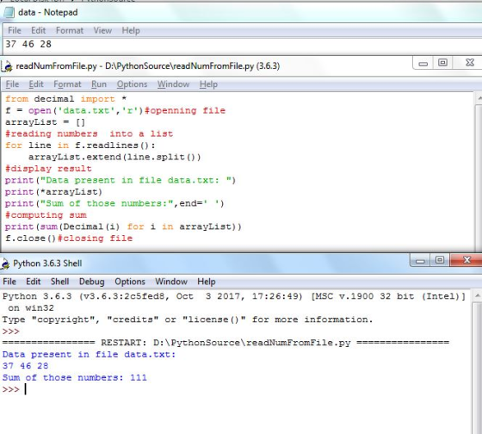The image size is (482, 434).
Task: Click the 'for line in f.readlines():' line
Action: 80,146
